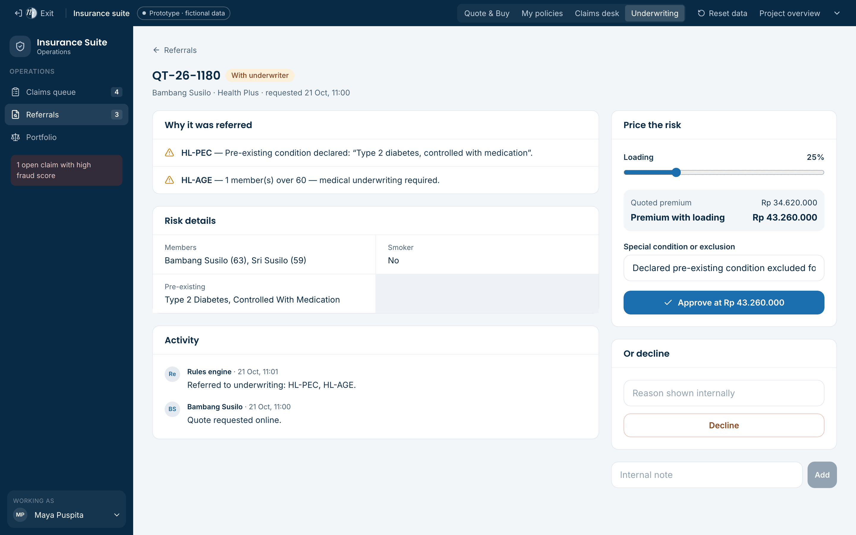Click Premium with loading value Rp 43.260.000
Screen dimensions: 856x535
(x=785, y=217)
